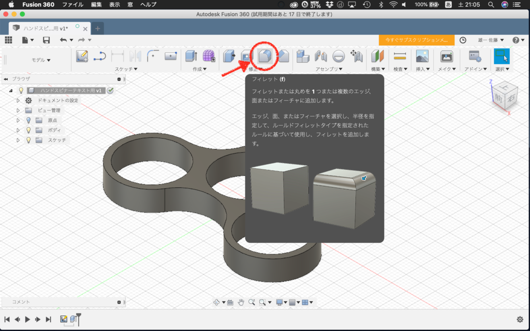Collapse the root component tree arrow
This screenshot has height=331, width=530.
point(11,91)
